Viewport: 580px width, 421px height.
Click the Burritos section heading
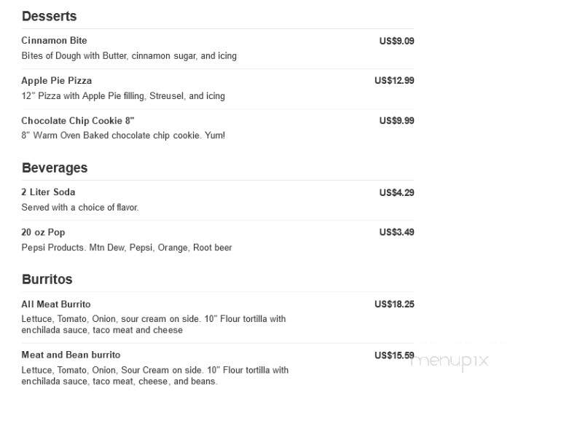pyautogui.click(x=47, y=280)
